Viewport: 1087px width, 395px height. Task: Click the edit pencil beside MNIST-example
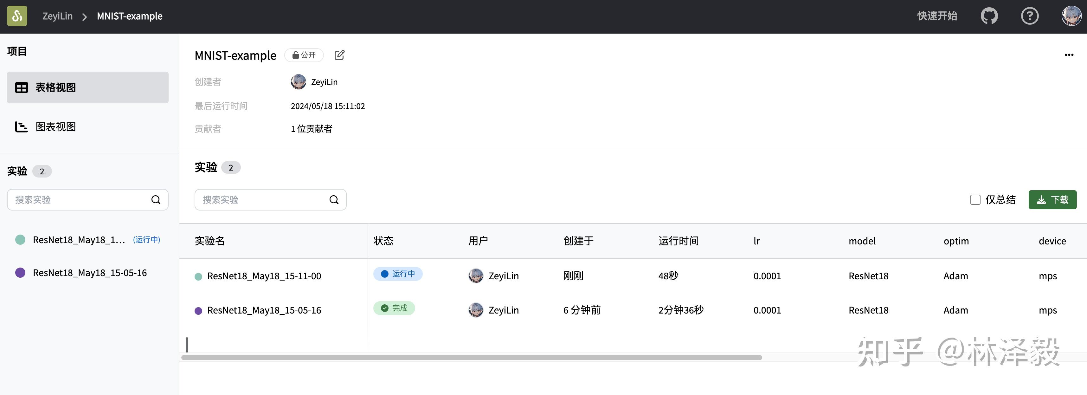340,55
